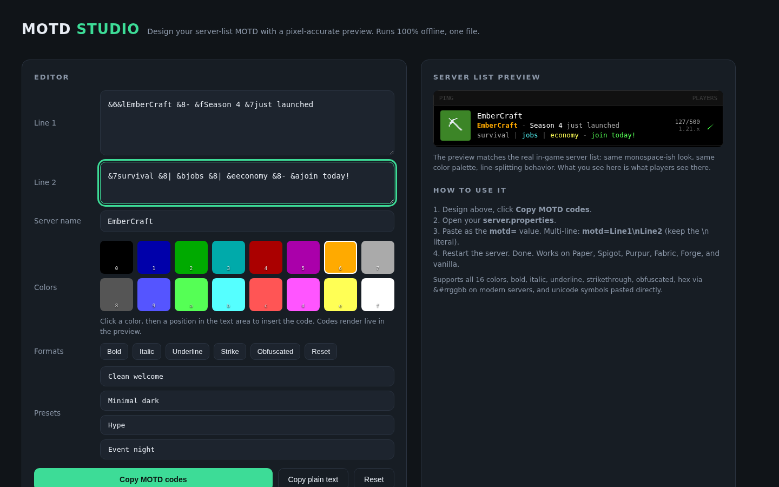
Task: Pick blue color swatch 9
Action: pos(154,294)
